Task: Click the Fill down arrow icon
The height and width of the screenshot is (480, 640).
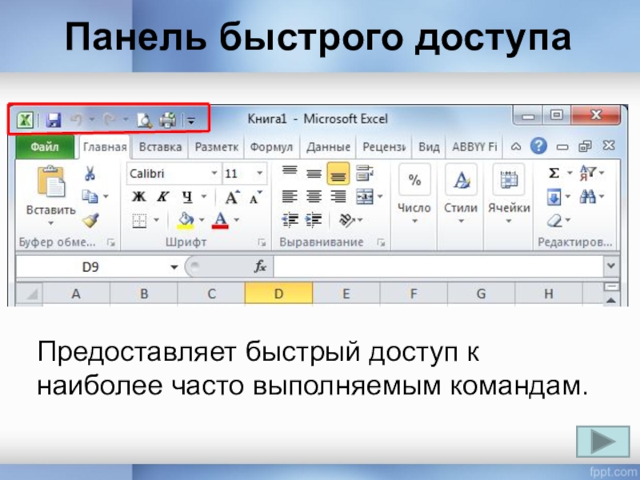Action: (x=554, y=198)
